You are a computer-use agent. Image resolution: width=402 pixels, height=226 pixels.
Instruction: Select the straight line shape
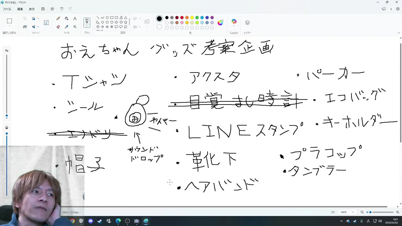click(98, 18)
